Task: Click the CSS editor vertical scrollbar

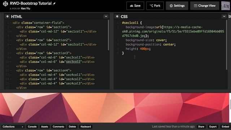Action: (x=227, y=45)
